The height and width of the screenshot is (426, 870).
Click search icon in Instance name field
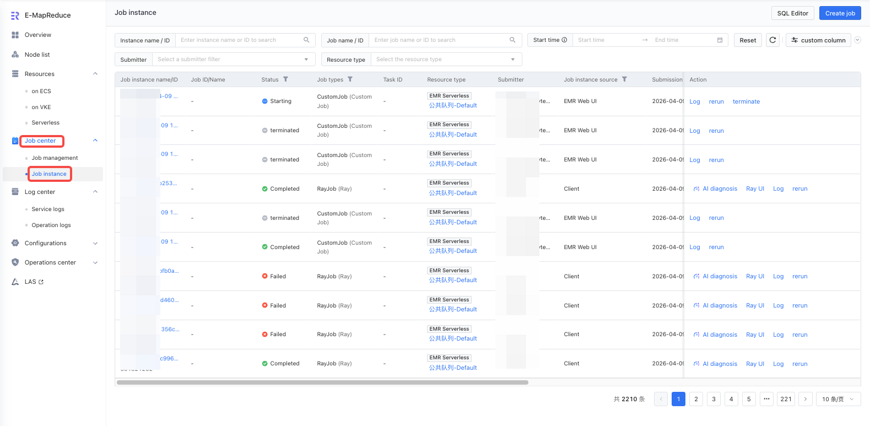tap(306, 40)
